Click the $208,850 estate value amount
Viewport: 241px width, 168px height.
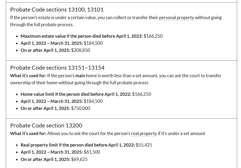(81, 50)
